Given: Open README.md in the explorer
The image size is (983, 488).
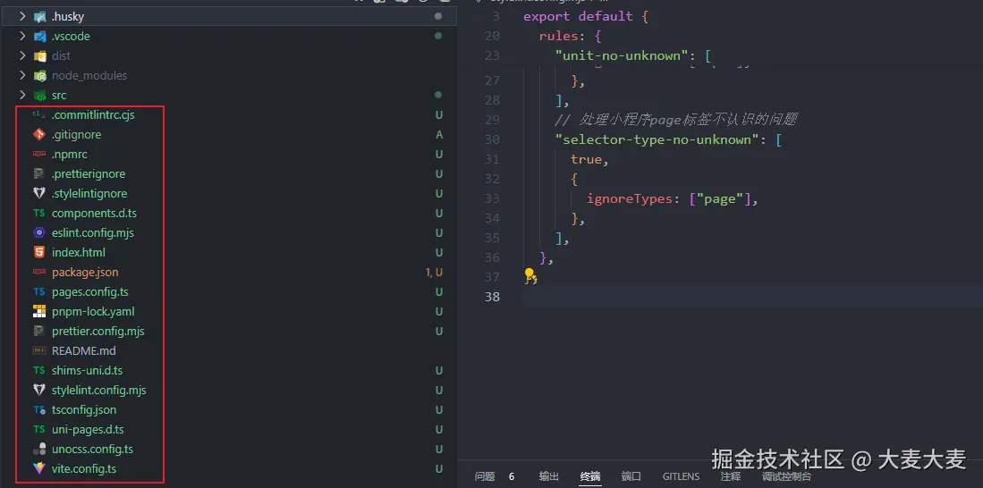Looking at the screenshot, I should [84, 351].
